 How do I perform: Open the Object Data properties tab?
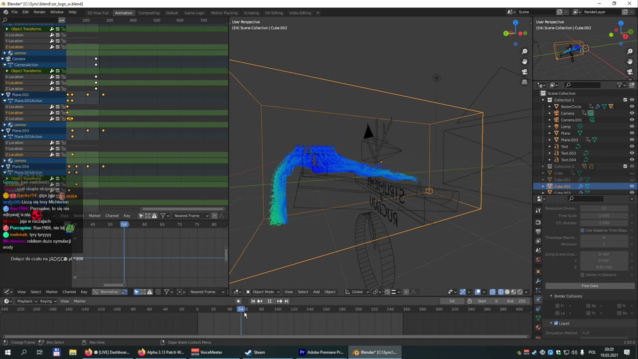538,319
